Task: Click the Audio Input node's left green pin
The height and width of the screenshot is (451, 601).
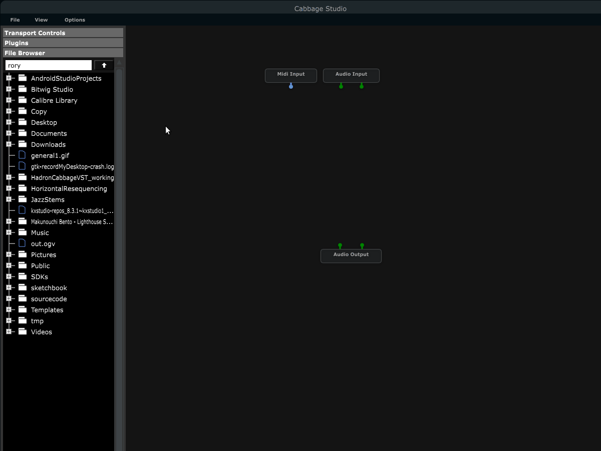Action: pos(341,86)
